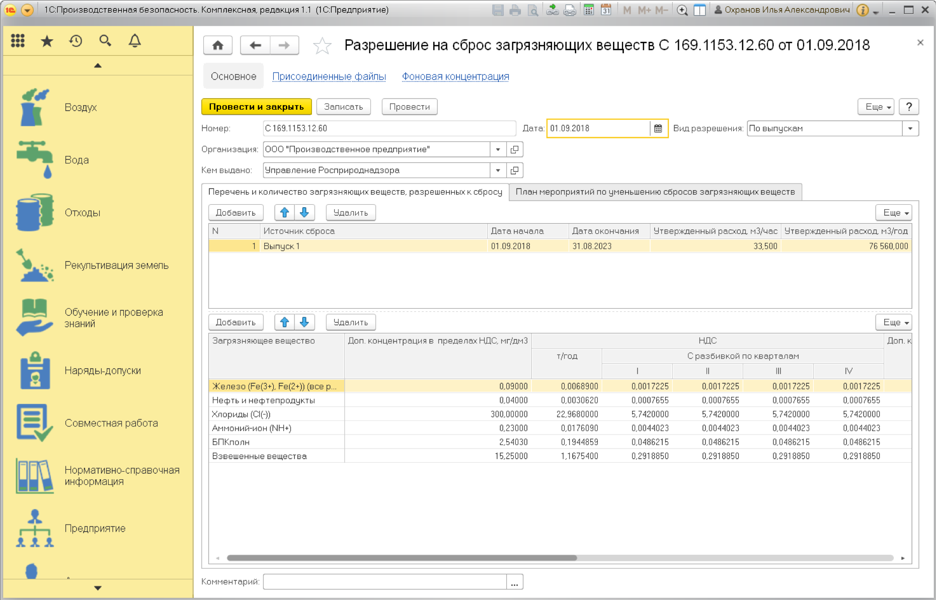The height and width of the screenshot is (600, 936).
Task: Open the calendar icon in title bar
Action: [x=606, y=10]
